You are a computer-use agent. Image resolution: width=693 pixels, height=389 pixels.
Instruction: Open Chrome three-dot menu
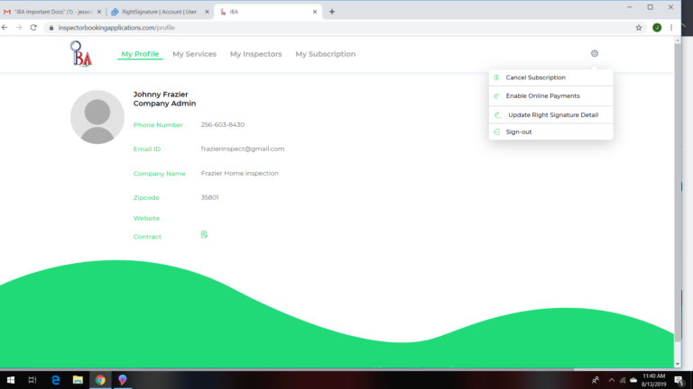pyautogui.click(x=671, y=28)
